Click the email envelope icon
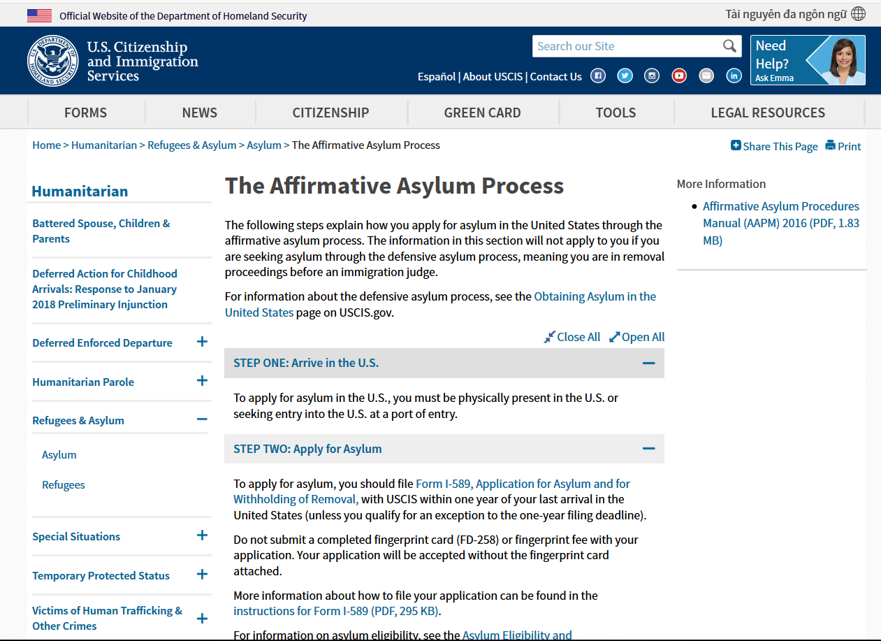881x641 pixels. [706, 76]
